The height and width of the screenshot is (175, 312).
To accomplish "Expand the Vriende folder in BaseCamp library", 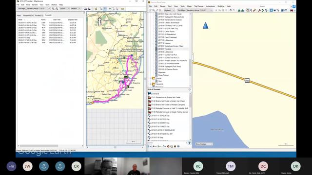I will pyautogui.click(x=151, y=78).
